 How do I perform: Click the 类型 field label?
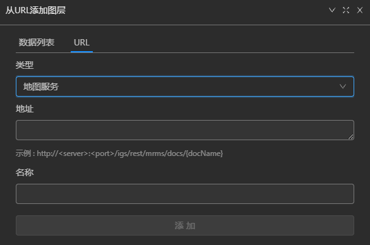point(25,65)
